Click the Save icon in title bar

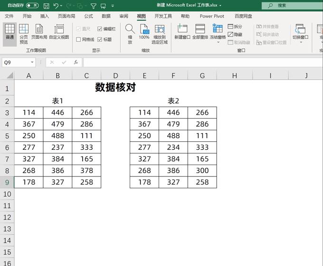click(x=47, y=6)
